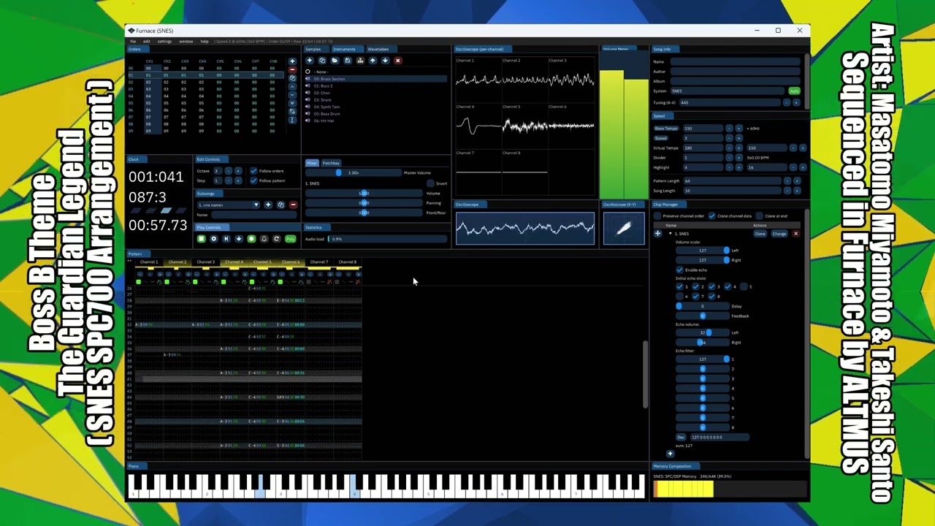
Task: Add a new order row in Orders panel
Action: (292, 61)
